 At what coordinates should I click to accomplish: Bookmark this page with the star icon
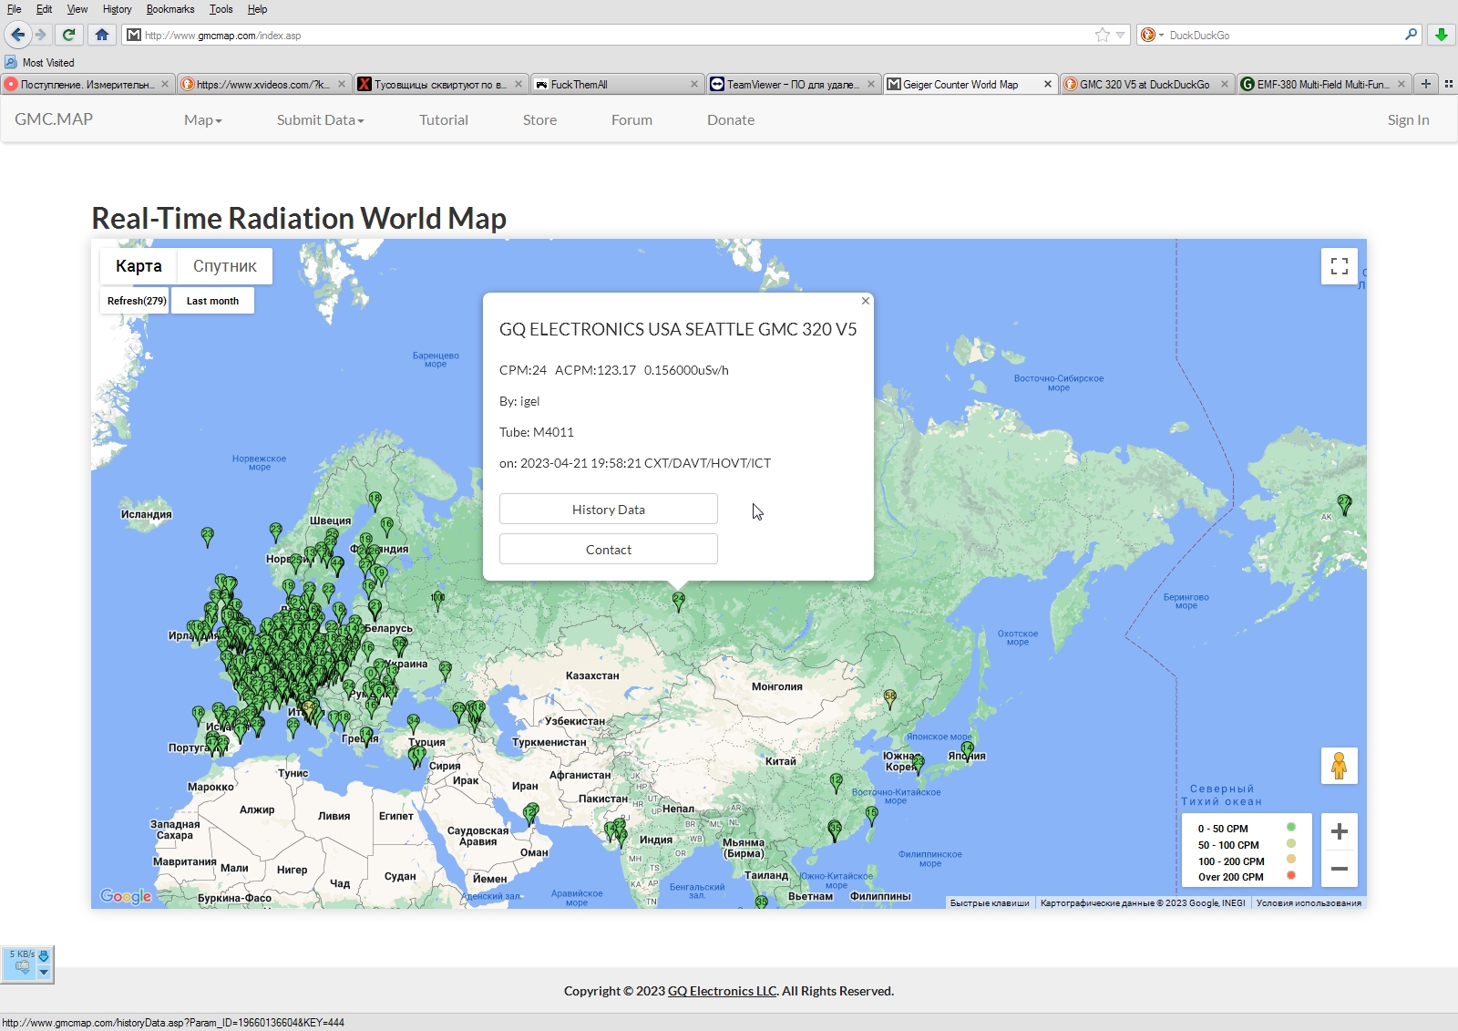click(x=1103, y=35)
